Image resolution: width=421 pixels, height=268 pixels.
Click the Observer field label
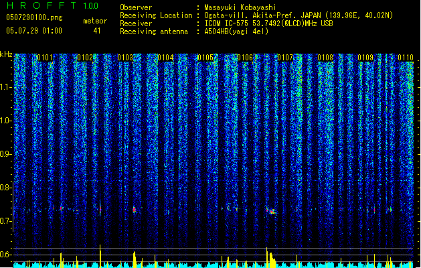tap(136, 7)
